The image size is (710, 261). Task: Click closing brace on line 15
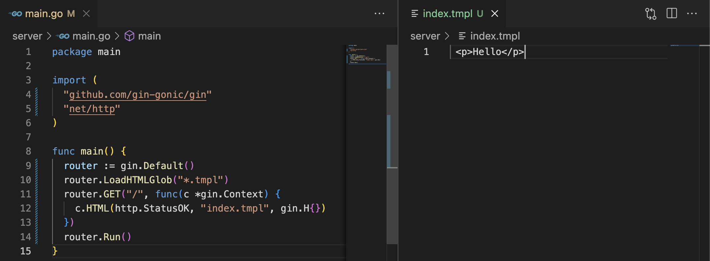(x=55, y=251)
